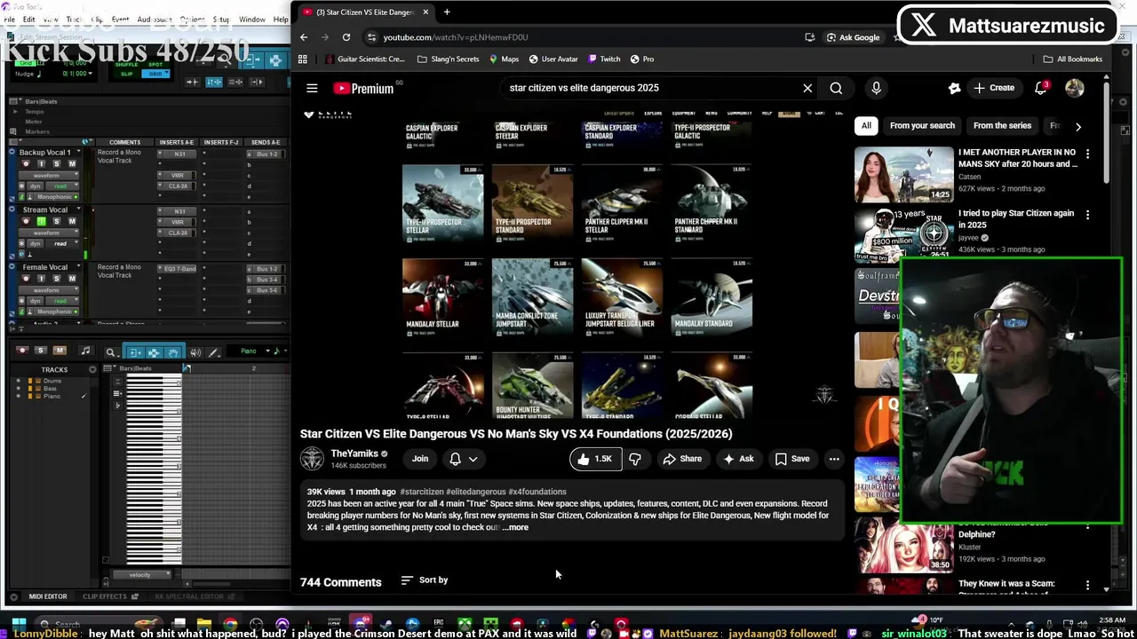
Task: Open Sort by for comments
Action: [425, 580]
